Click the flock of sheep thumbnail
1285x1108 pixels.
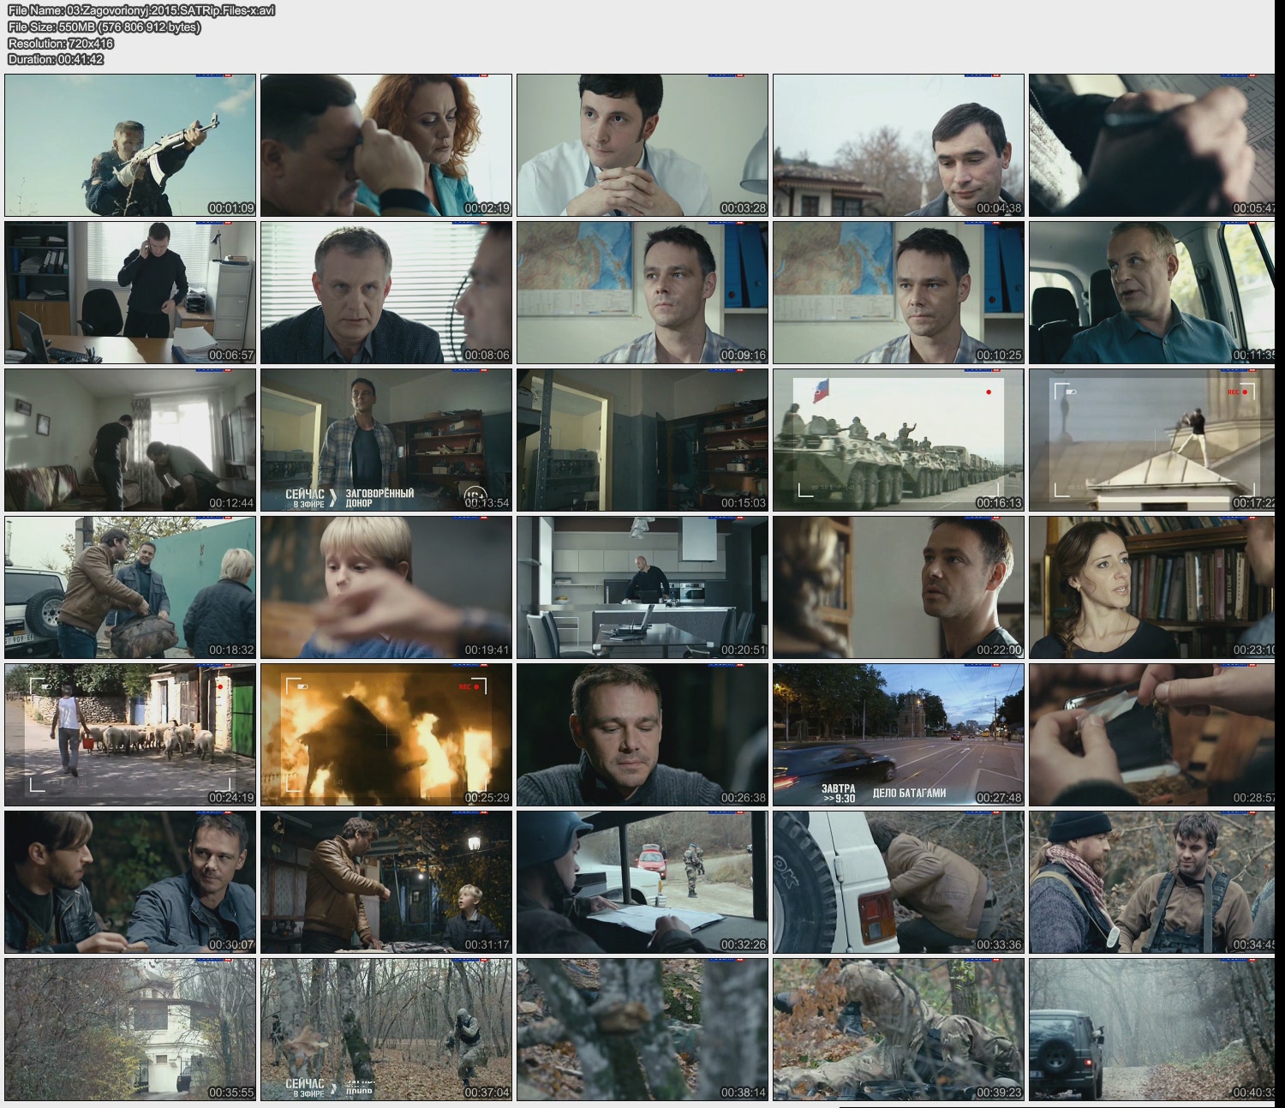[x=130, y=734]
